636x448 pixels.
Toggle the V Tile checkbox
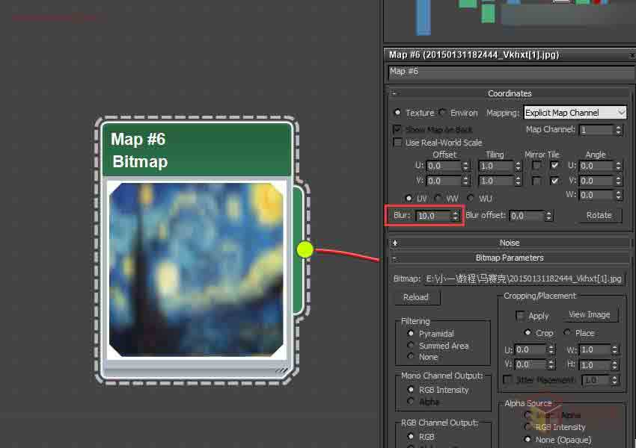point(554,181)
